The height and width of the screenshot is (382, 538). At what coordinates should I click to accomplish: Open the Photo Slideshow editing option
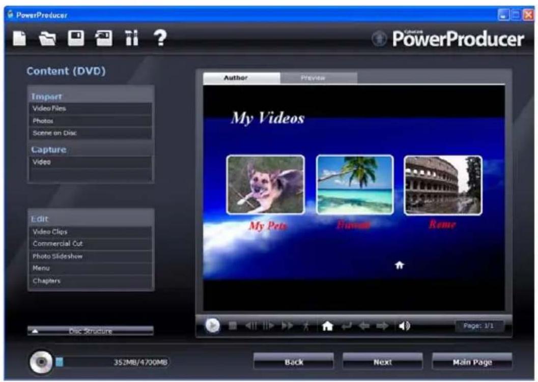pyautogui.click(x=91, y=256)
